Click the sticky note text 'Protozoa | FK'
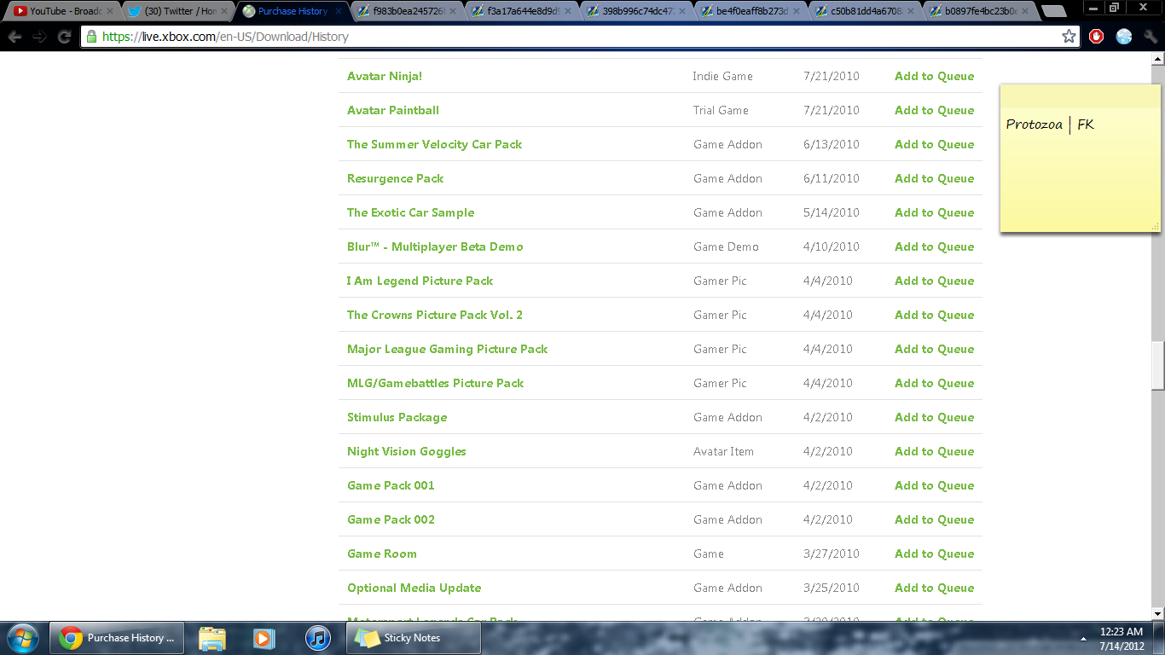Image resolution: width=1165 pixels, height=655 pixels. 1050,125
